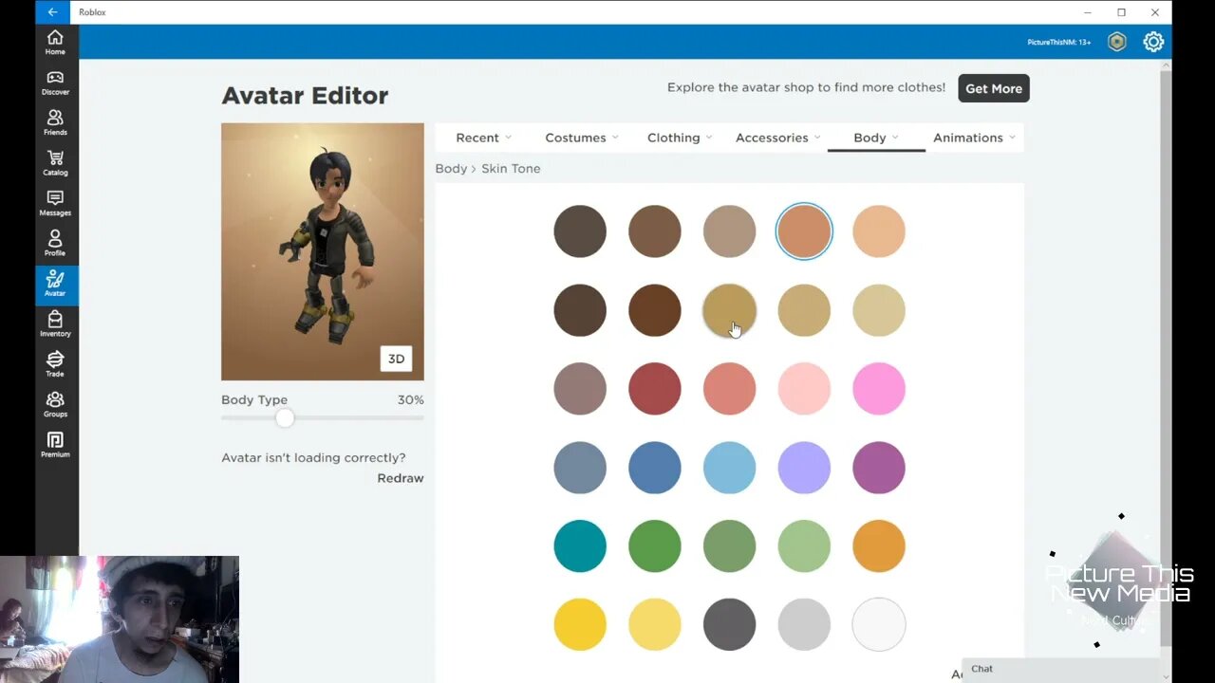Open Catalog in the sidebar
1215x683 pixels.
[55, 163]
